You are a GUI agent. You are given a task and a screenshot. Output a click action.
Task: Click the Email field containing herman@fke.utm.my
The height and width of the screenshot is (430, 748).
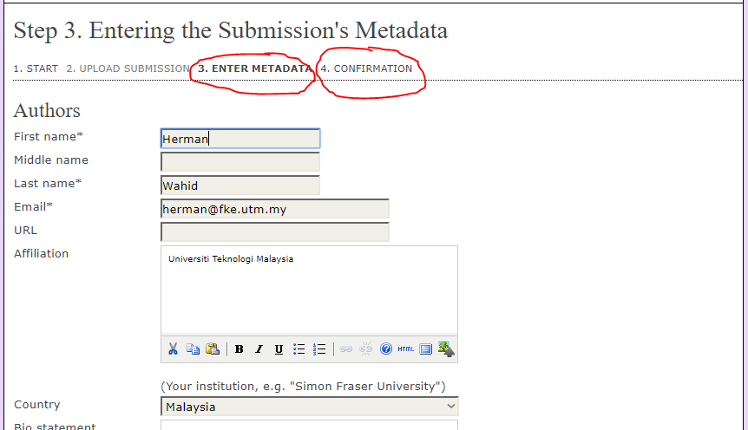pyautogui.click(x=275, y=208)
